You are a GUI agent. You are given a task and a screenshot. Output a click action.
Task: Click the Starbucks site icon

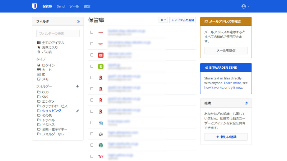pyautogui.click(x=101, y=145)
